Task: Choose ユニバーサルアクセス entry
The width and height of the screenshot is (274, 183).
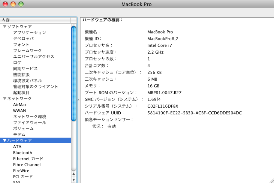Action: tap(34, 57)
